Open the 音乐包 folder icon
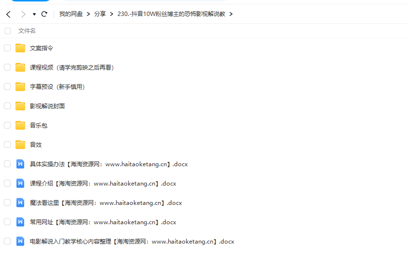407x274 pixels. 20,125
